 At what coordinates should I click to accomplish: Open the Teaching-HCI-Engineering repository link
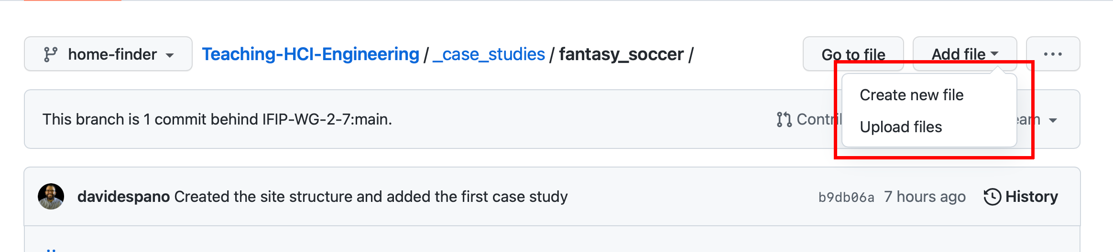click(310, 54)
